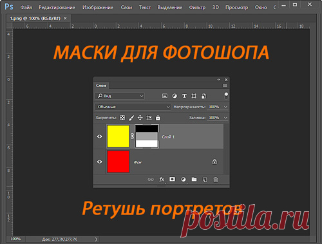This screenshot has height=244, width=322.
Task: Open the Окно menu
Action: pyautogui.click(x=261, y=7)
